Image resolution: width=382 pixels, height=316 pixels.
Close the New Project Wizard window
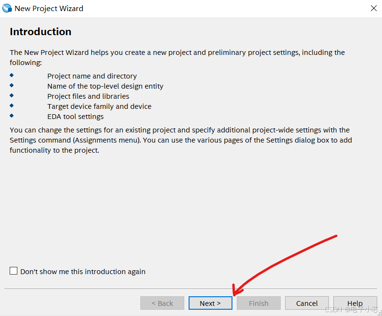[x=373, y=8]
